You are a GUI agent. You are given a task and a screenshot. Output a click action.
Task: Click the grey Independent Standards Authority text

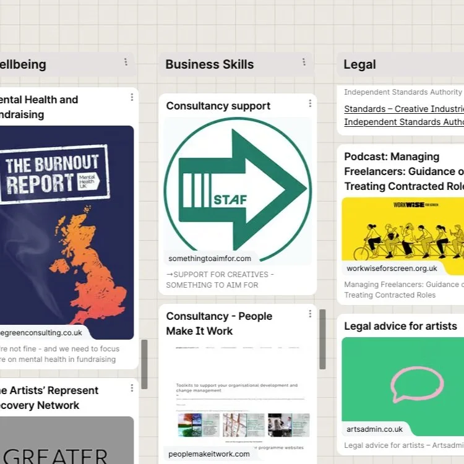403,92
